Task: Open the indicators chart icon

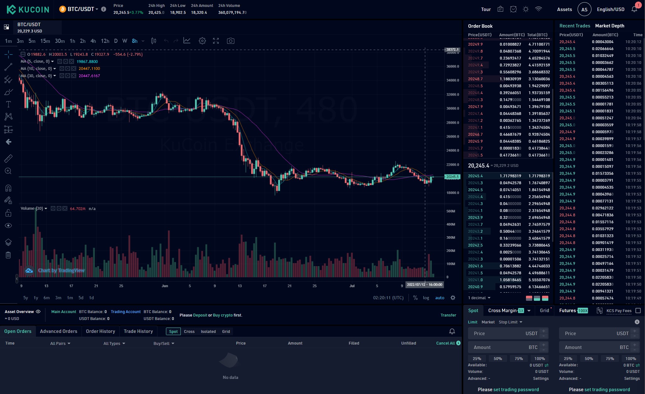Action: coord(187,41)
